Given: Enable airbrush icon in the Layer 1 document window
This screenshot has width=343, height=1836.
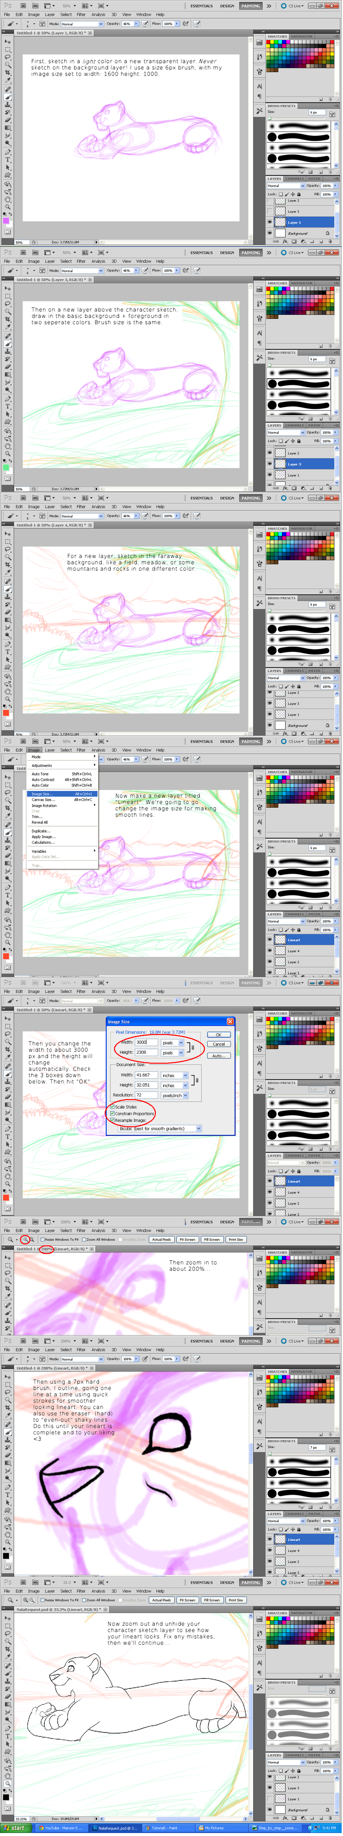Looking at the screenshot, I should [186, 24].
